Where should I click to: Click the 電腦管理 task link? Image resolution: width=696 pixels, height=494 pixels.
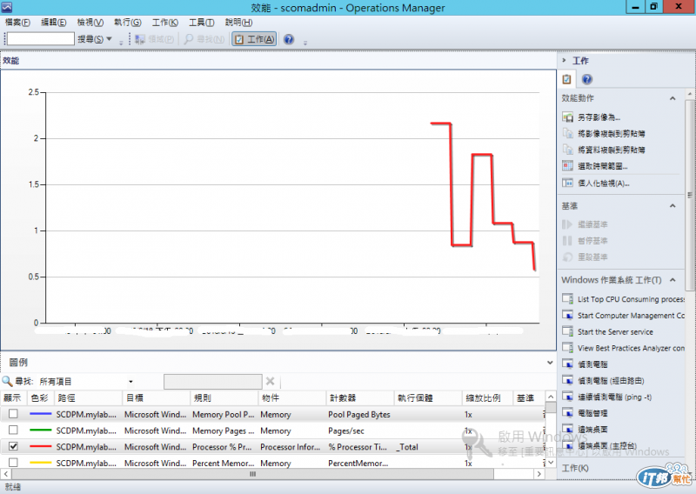tap(592, 413)
